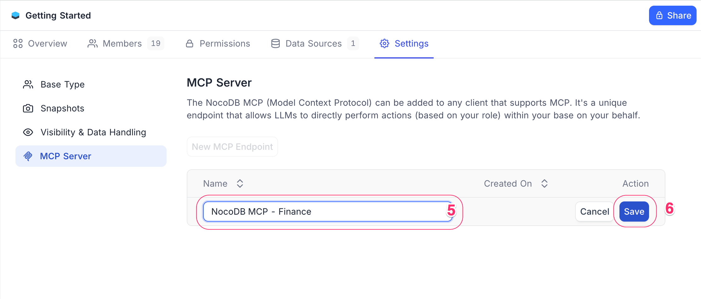Select MCP Server in the settings sidebar
This screenshot has width=701, height=299.
point(66,156)
